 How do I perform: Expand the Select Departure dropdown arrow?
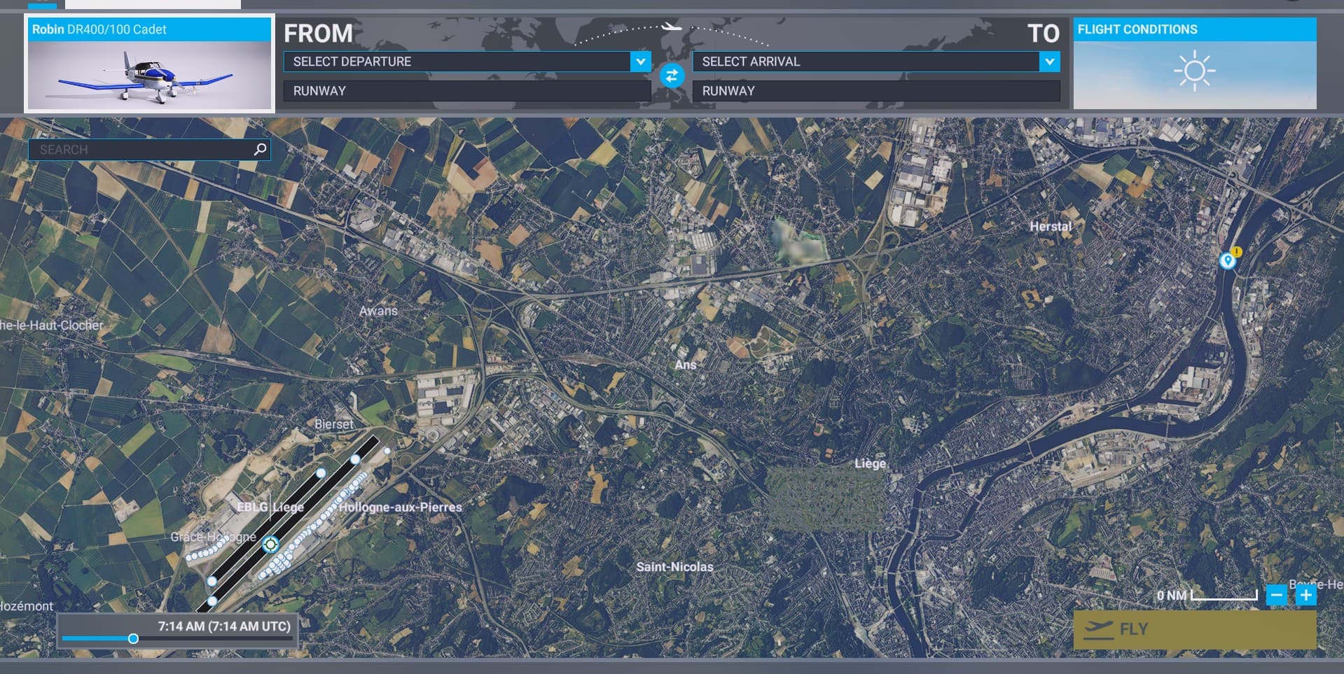click(x=640, y=62)
